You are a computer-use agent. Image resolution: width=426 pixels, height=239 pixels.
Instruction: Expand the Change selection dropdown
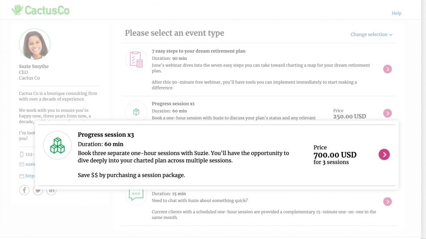click(x=371, y=34)
